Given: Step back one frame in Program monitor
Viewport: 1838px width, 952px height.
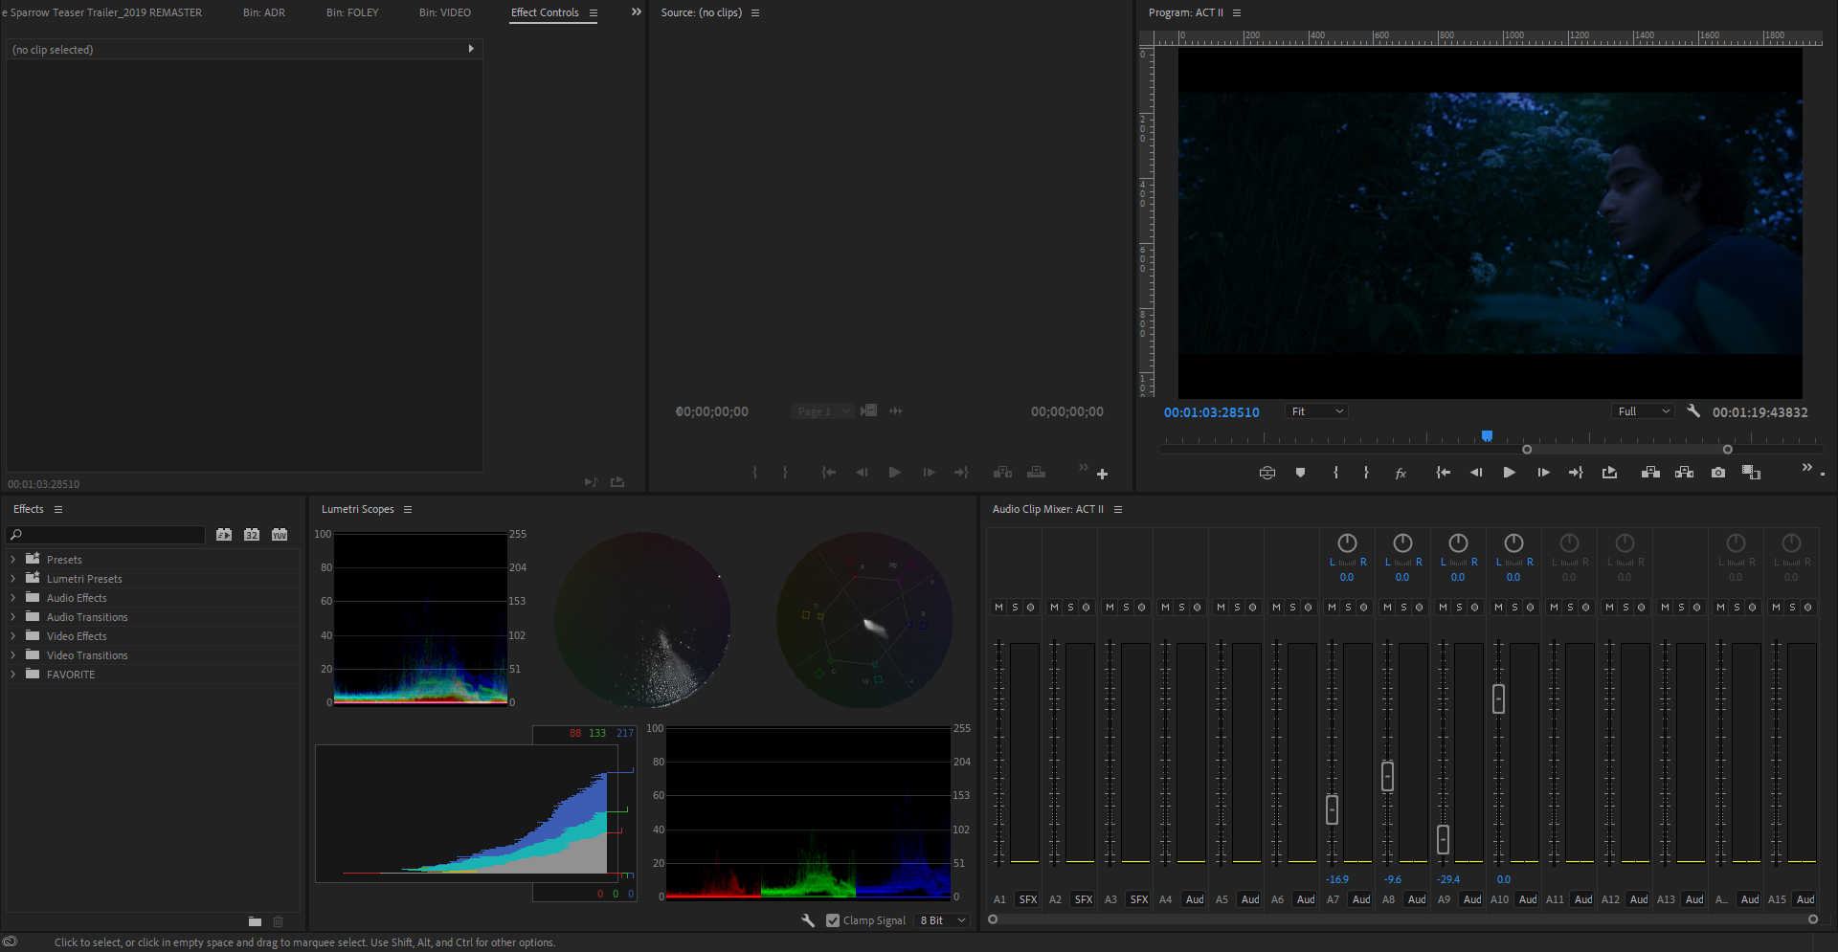Looking at the screenshot, I should click(1476, 473).
